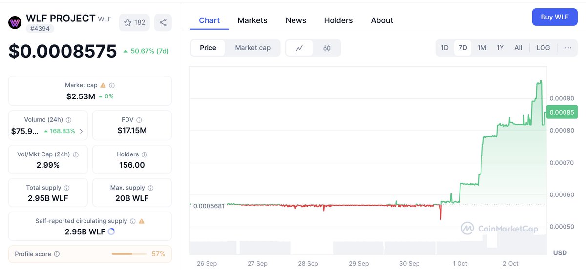This screenshot has width=586, height=270.
Task: Show Volume (24h) info tooltip icon
Action: tap(68, 120)
